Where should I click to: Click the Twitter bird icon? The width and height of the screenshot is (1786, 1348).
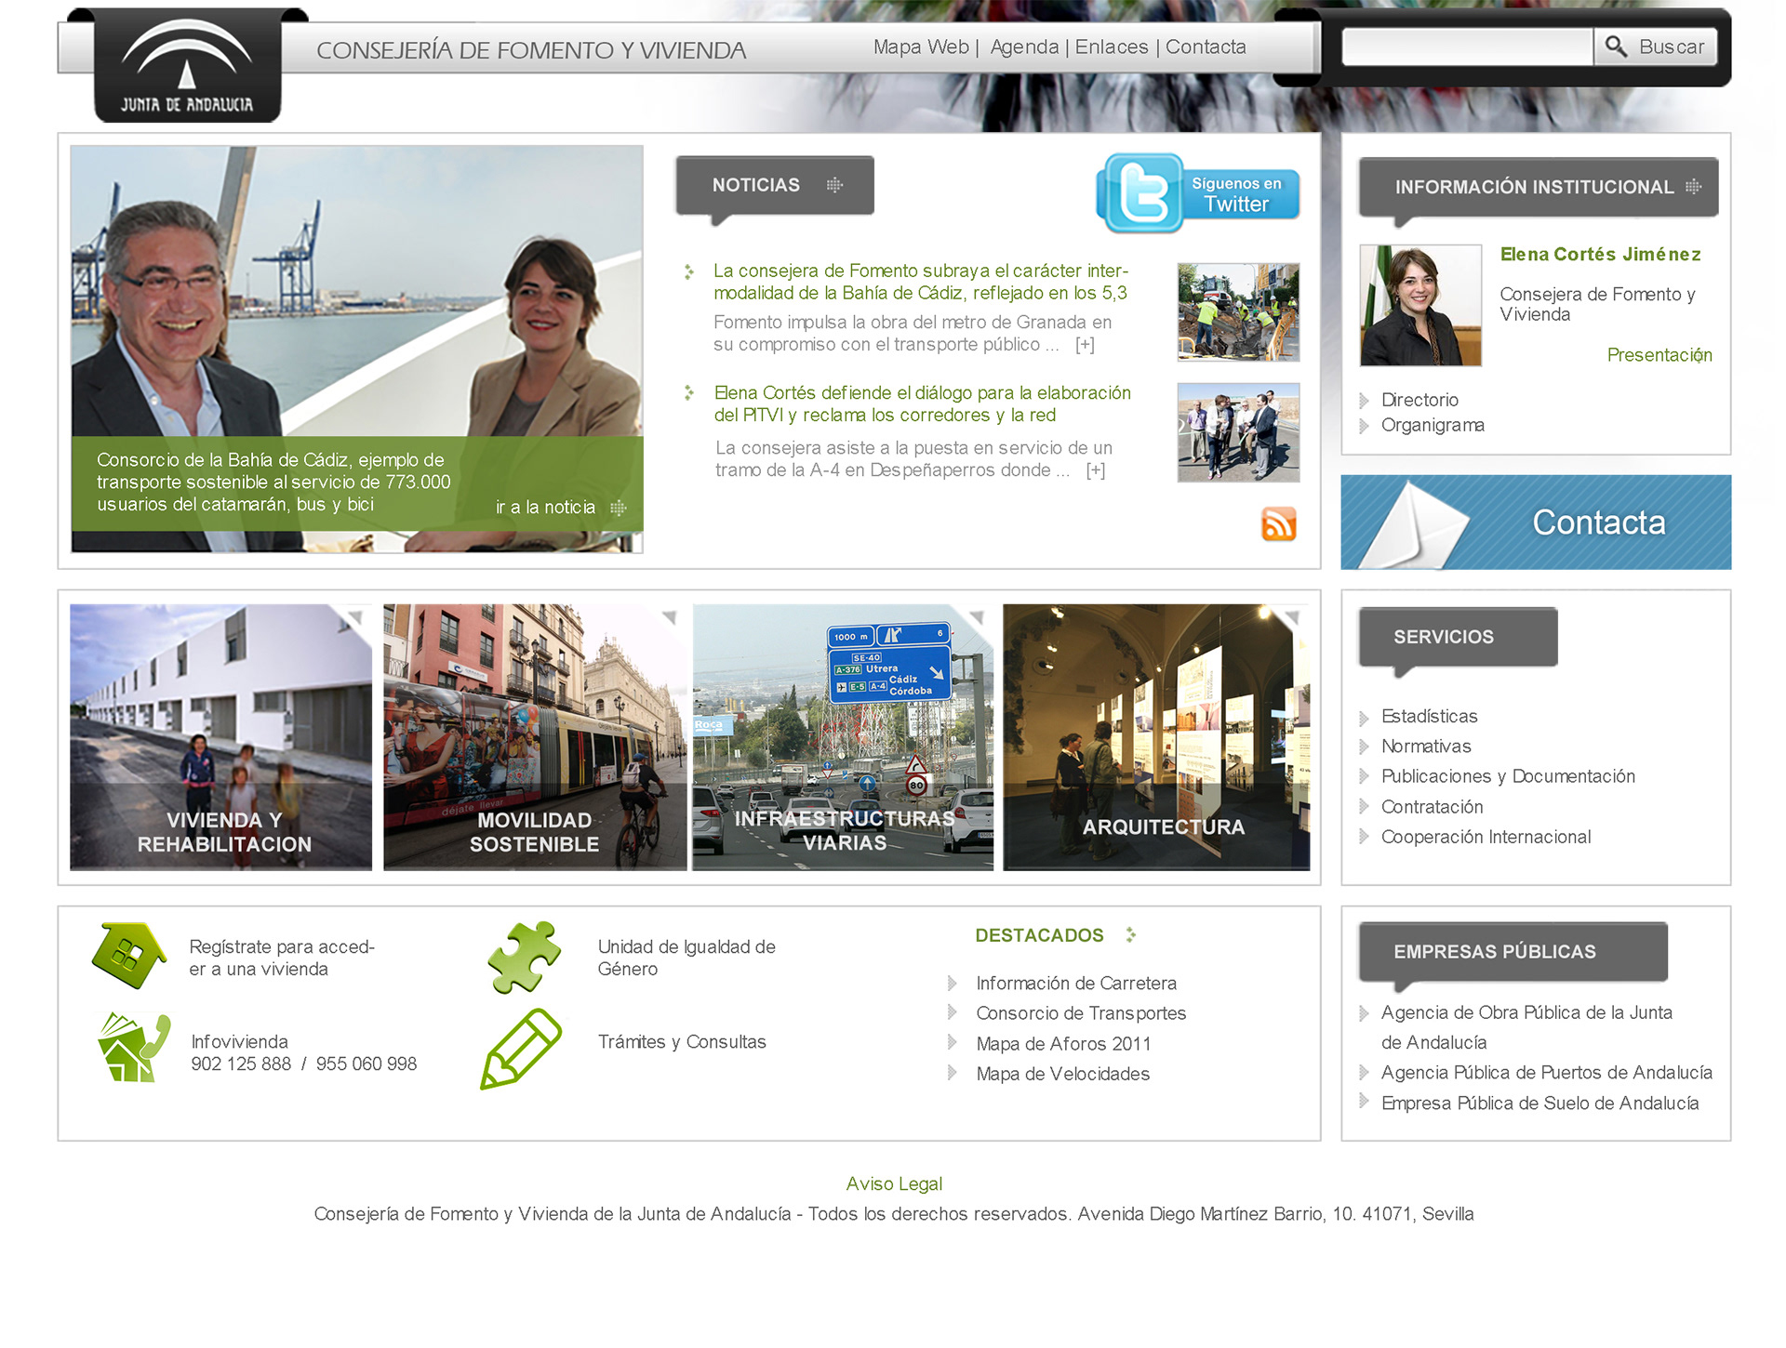coord(1140,193)
